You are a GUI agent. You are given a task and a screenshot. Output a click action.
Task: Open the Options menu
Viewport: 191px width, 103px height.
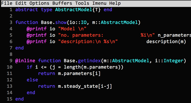[39, 3]
